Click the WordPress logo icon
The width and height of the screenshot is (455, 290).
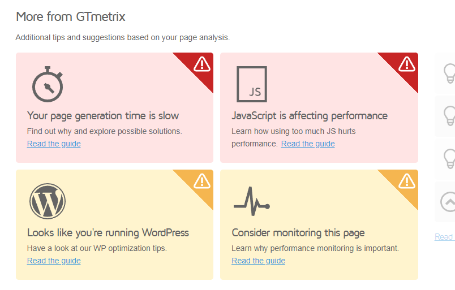click(48, 201)
